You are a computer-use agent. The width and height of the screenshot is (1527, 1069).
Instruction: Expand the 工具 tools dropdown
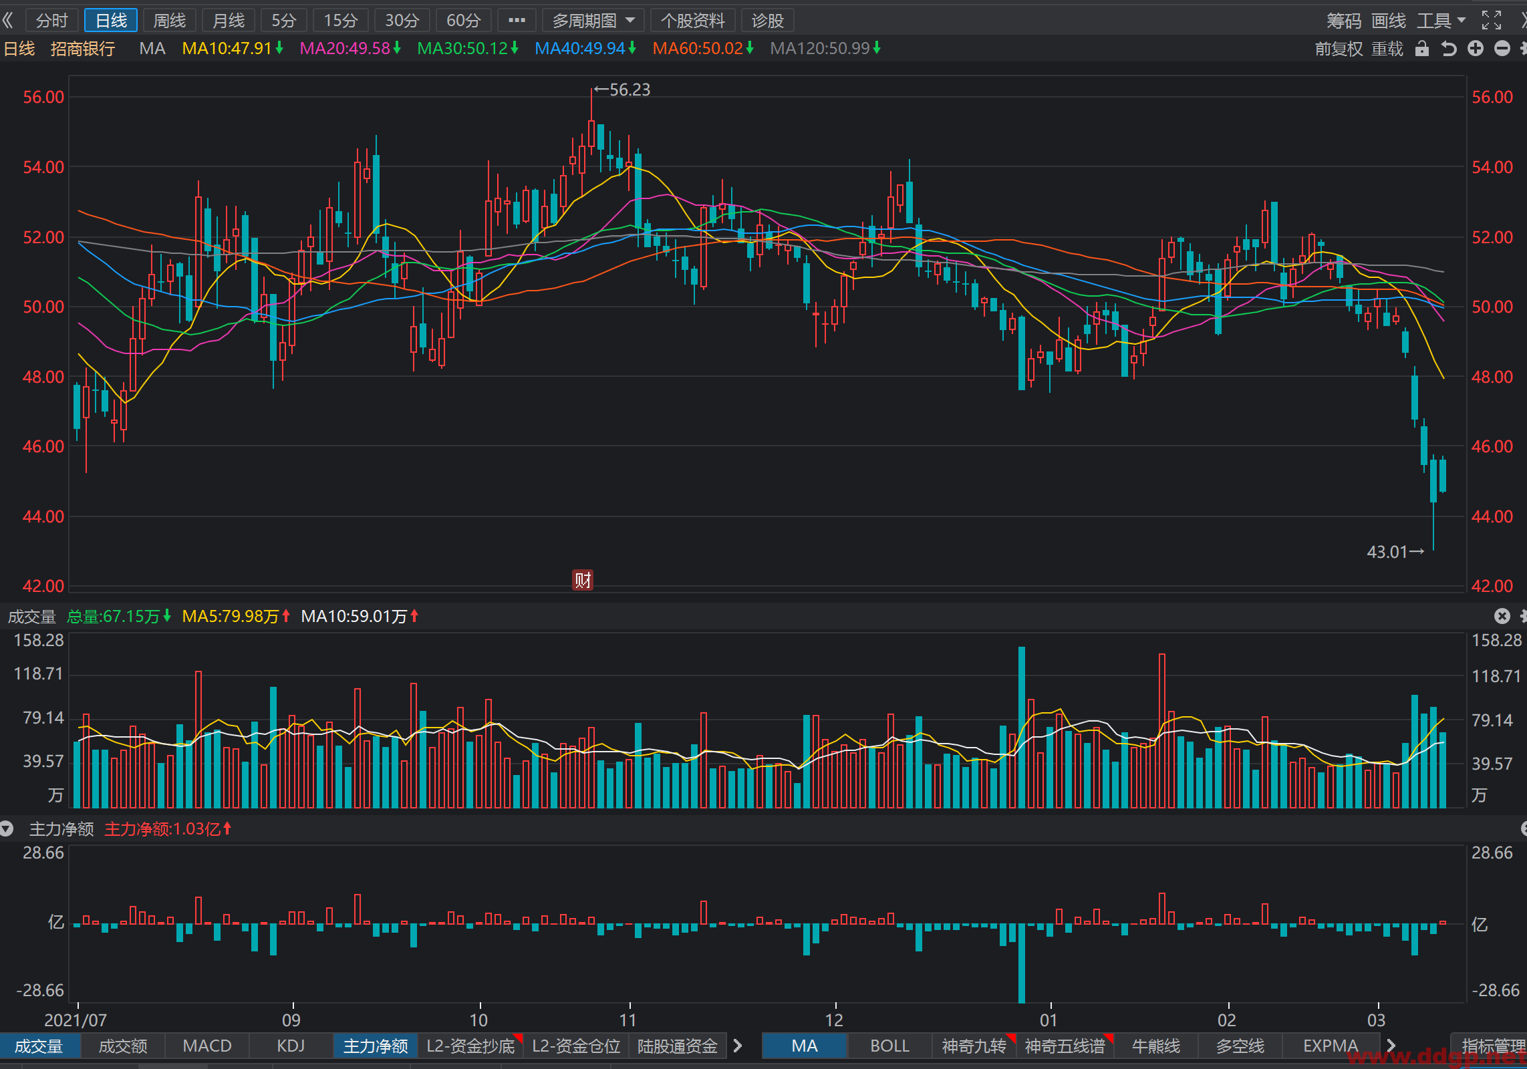pyautogui.click(x=1441, y=21)
